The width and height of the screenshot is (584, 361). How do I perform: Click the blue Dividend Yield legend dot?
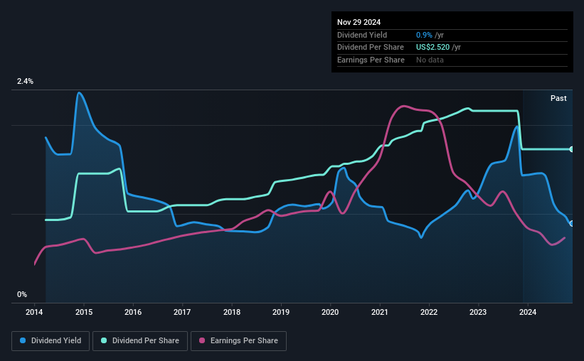tap(23, 340)
